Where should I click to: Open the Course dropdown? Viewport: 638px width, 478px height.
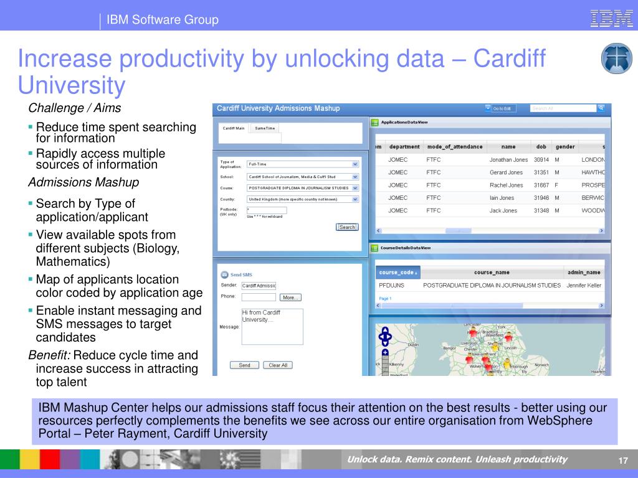303,188
